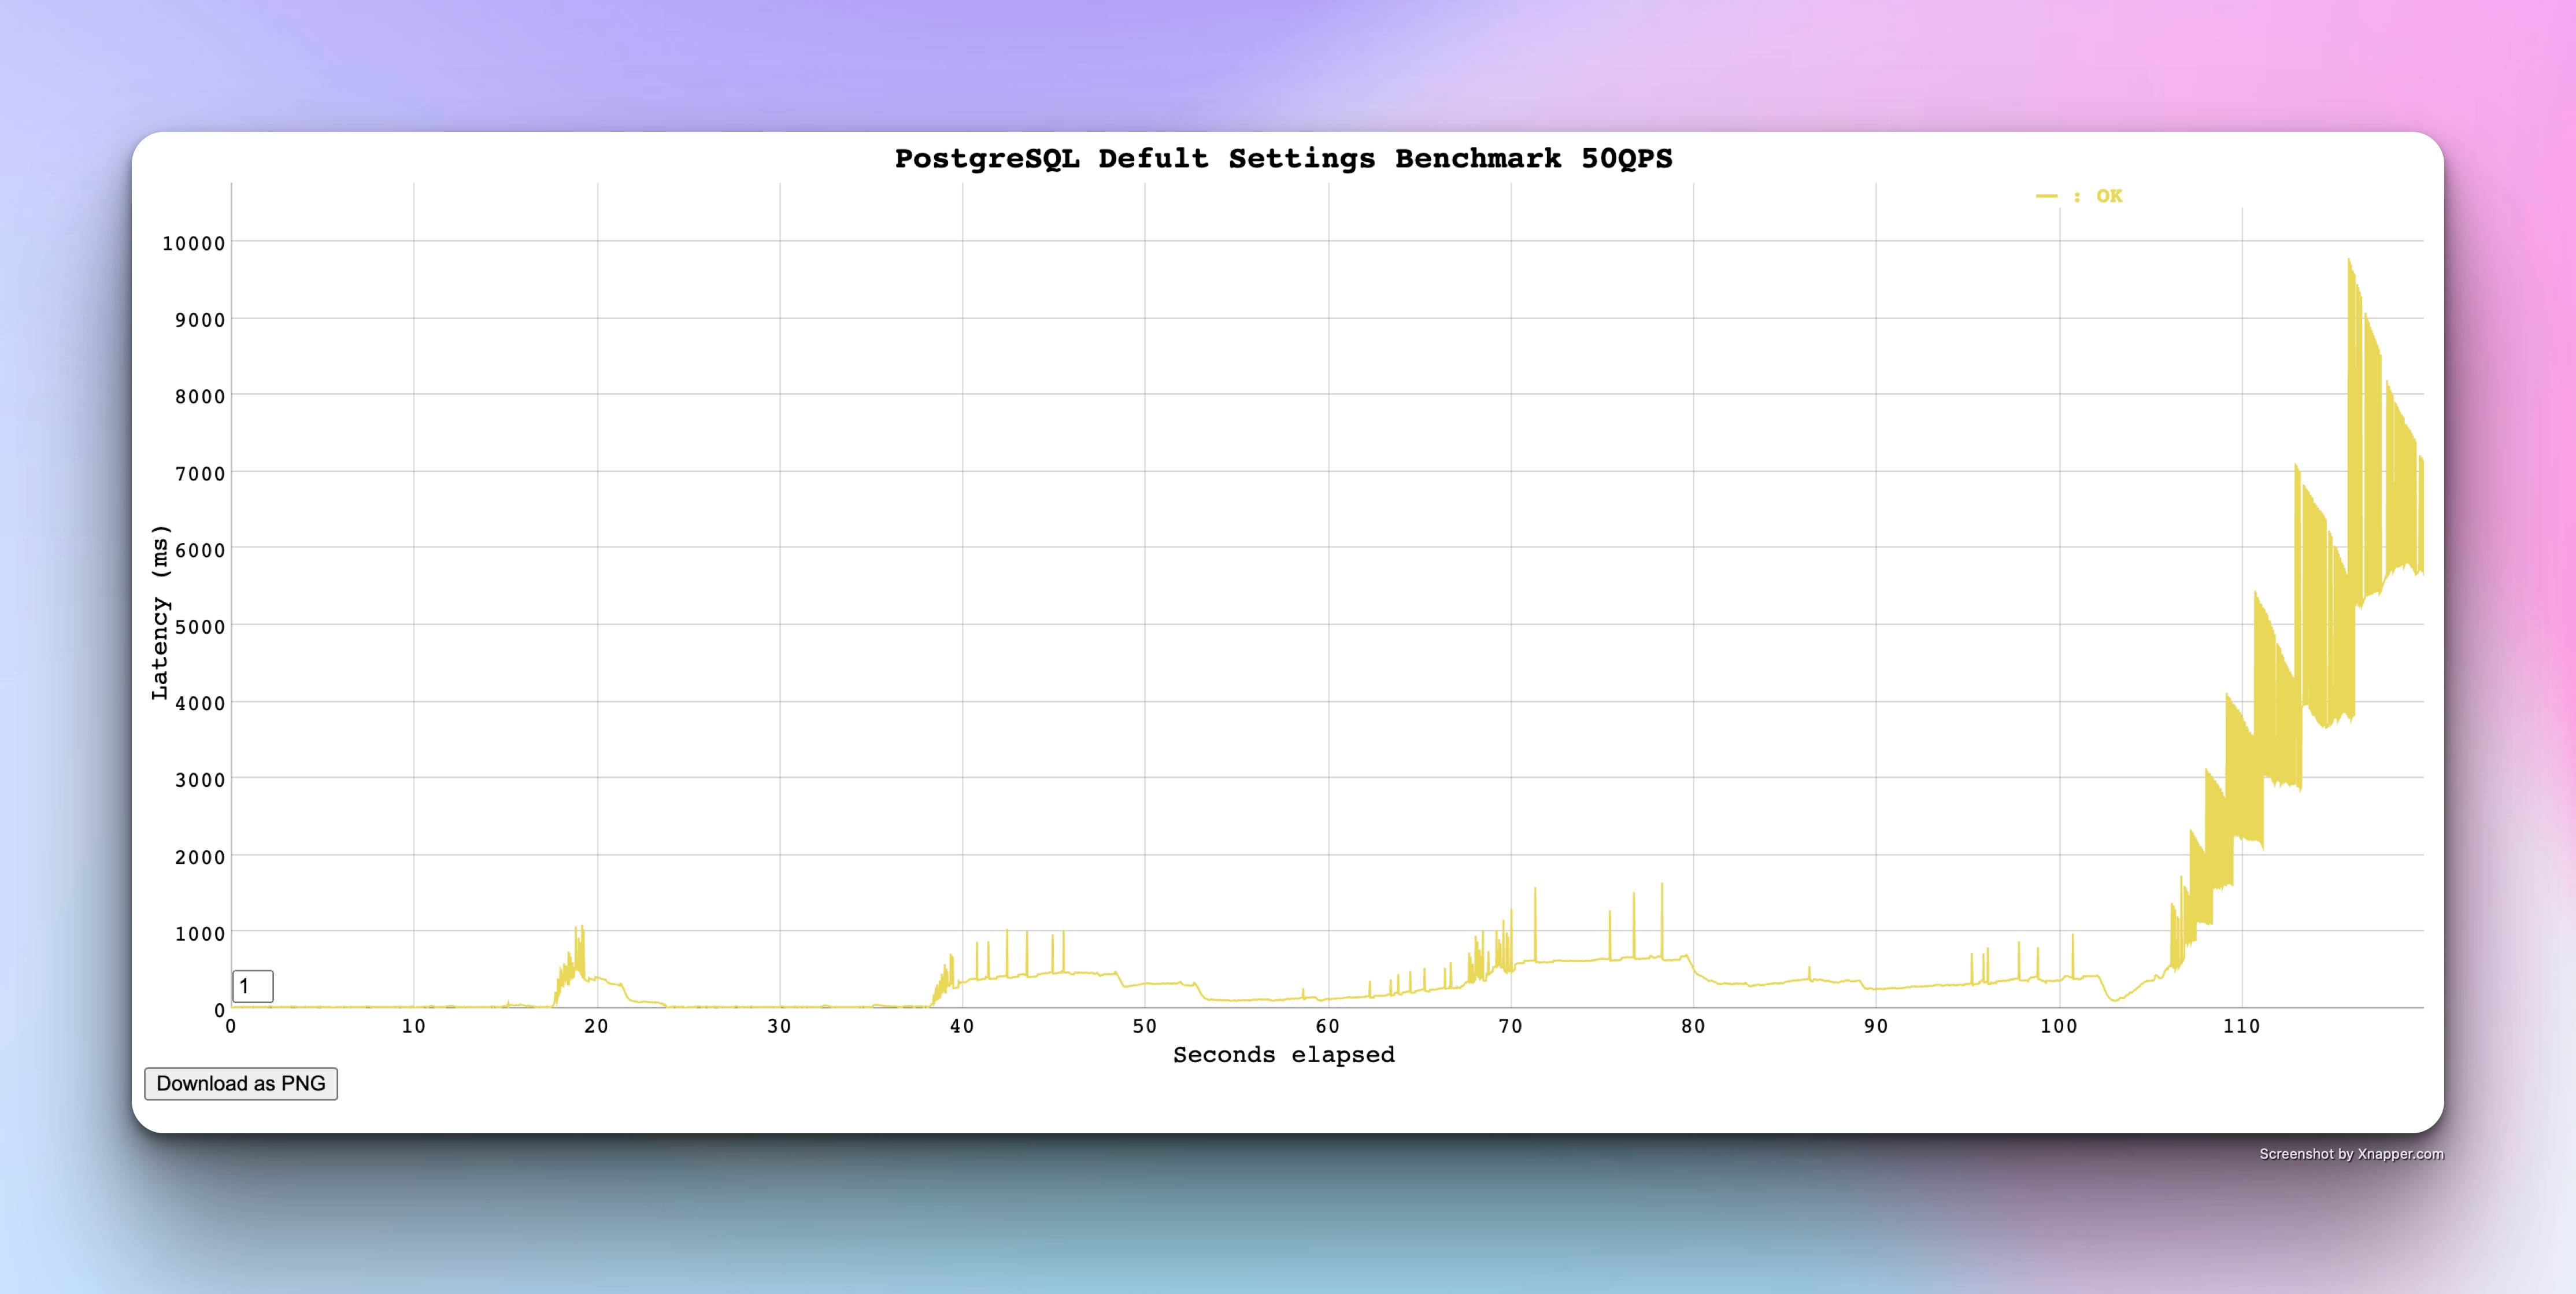The height and width of the screenshot is (1294, 2576).
Task: Click the 10000 y-axis tick label
Action: click(194, 243)
